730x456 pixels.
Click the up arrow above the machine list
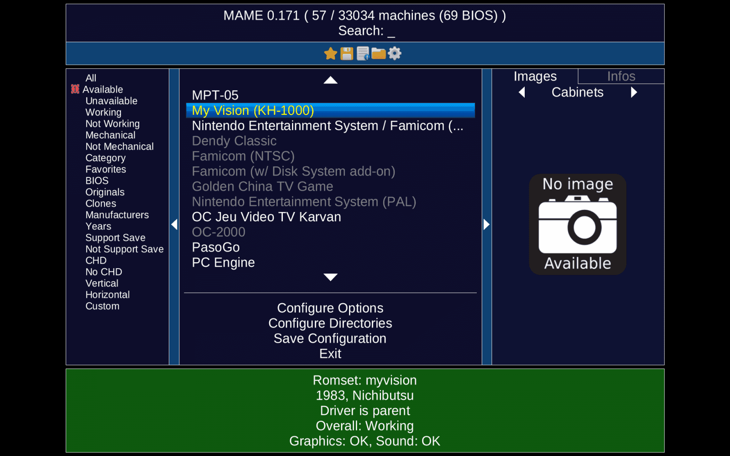coord(330,80)
